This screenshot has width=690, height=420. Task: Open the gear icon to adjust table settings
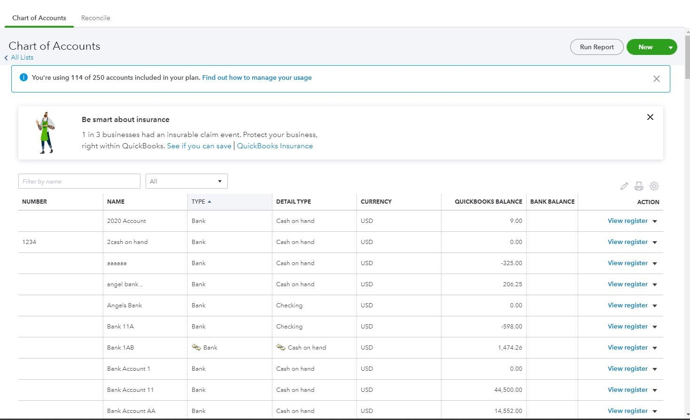[654, 186]
